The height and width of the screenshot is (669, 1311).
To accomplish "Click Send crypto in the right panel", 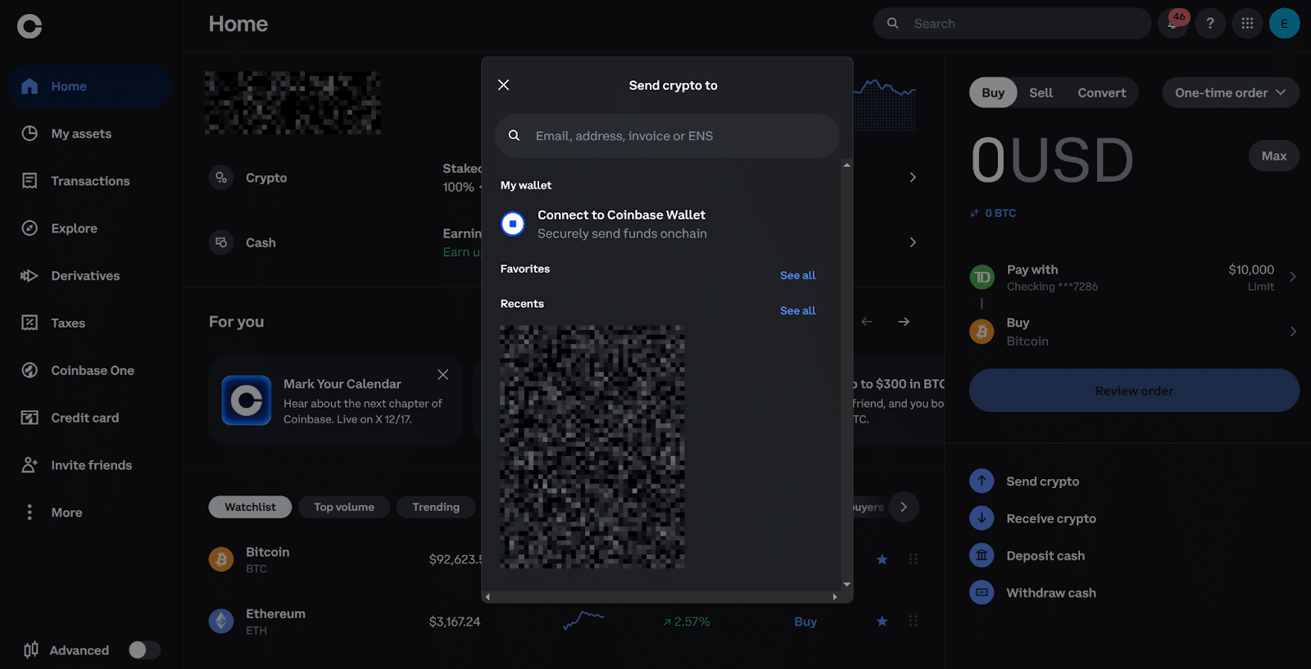I will 1042,481.
